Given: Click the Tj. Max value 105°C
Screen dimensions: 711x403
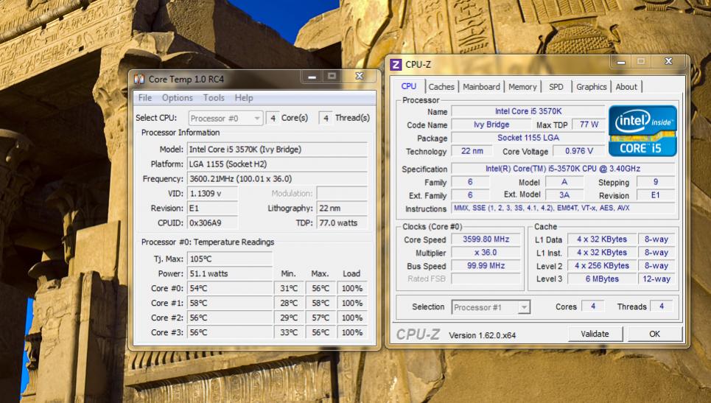Looking at the screenshot, I should point(229,259).
